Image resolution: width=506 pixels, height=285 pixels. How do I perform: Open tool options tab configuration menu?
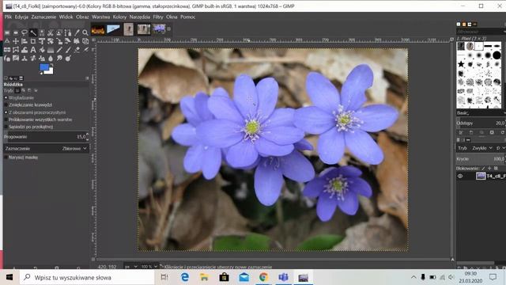(87, 78)
